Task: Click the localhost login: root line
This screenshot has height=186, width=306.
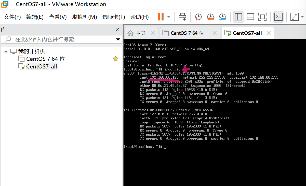Action: click(145, 57)
